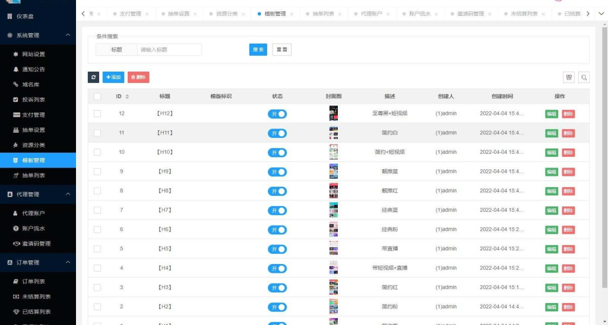Click the 至尊黑+短视频 description cell
This screenshot has width=608, height=325.
(389, 114)
